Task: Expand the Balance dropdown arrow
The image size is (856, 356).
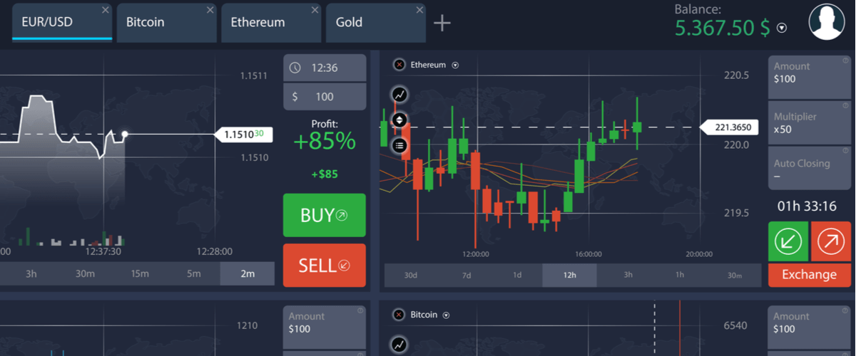Action: point(782,28)
